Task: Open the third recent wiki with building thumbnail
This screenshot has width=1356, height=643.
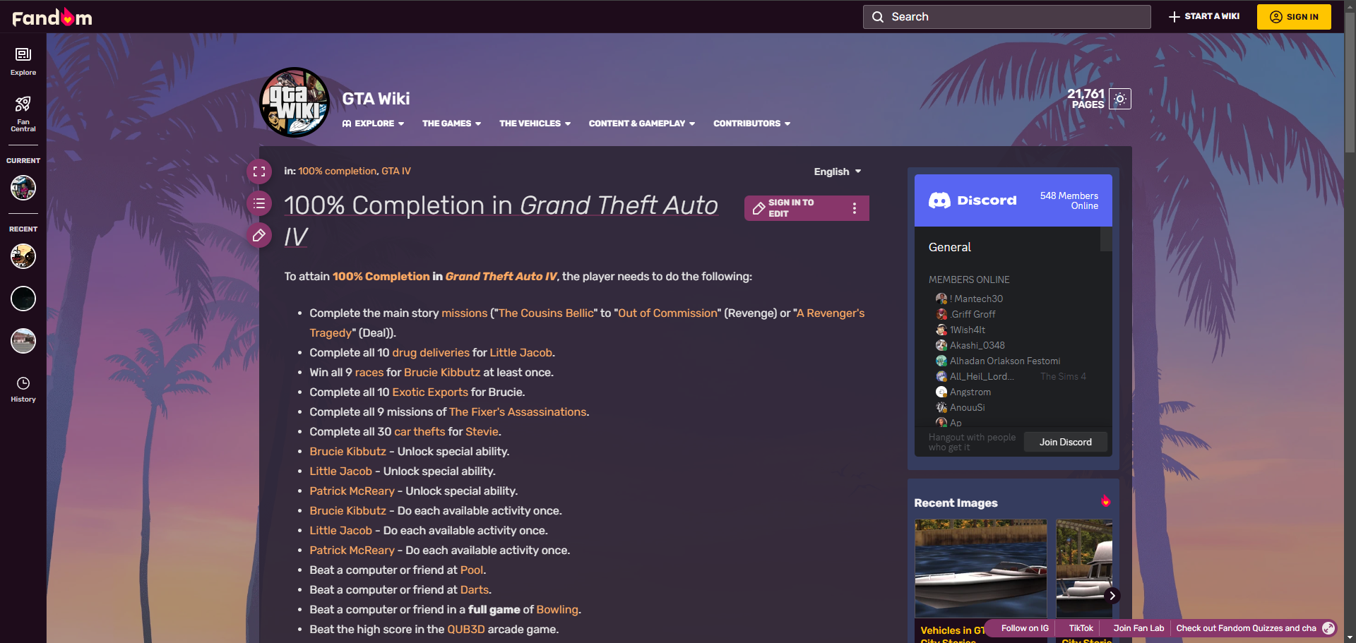Action: [x=23, y=341]
